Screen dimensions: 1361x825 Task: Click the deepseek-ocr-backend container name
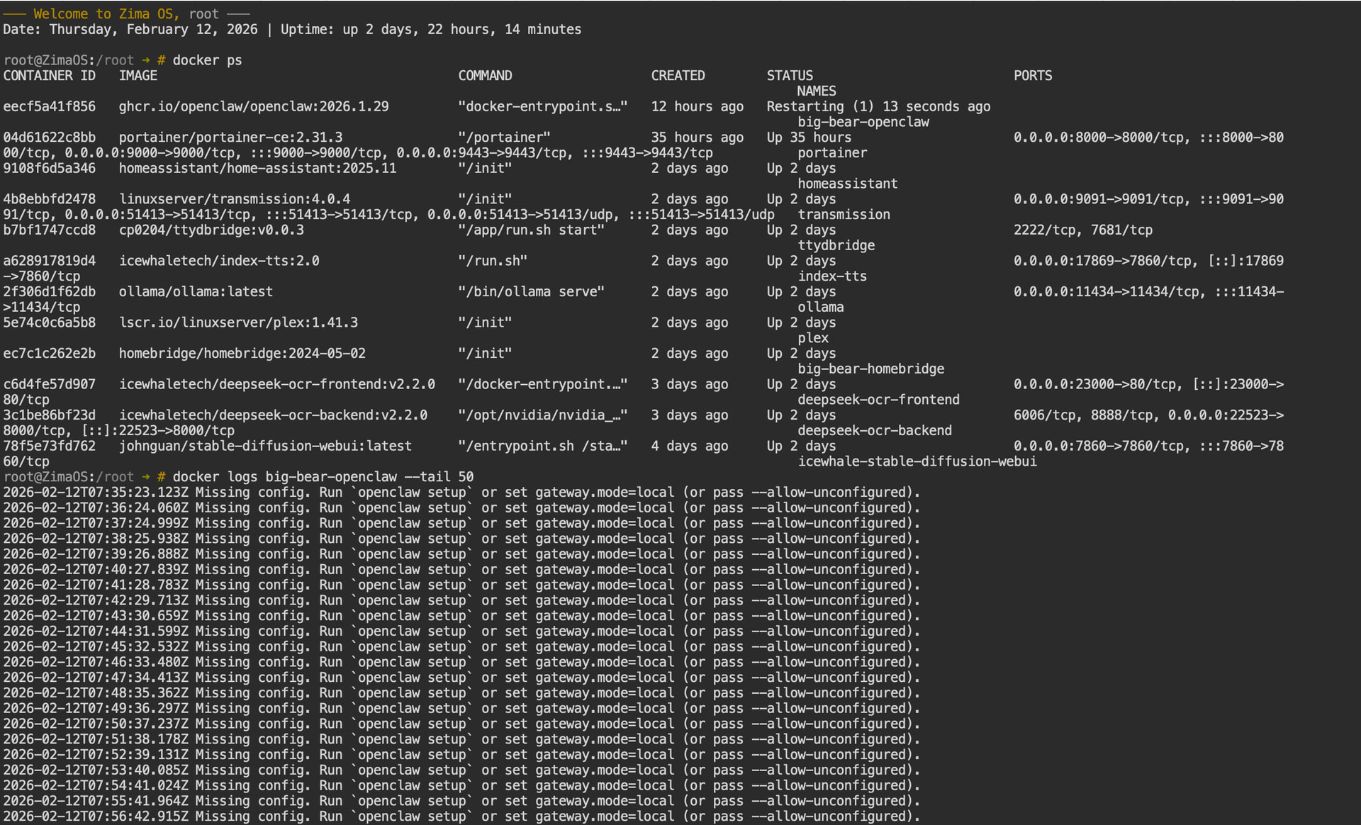pyautogui.click(x=875, y=430)
